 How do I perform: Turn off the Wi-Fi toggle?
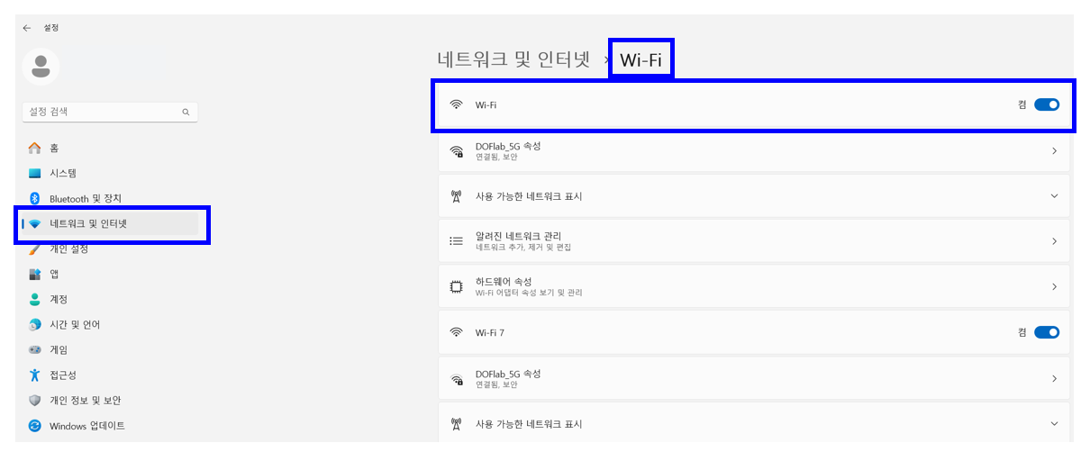pos(1047,104)
